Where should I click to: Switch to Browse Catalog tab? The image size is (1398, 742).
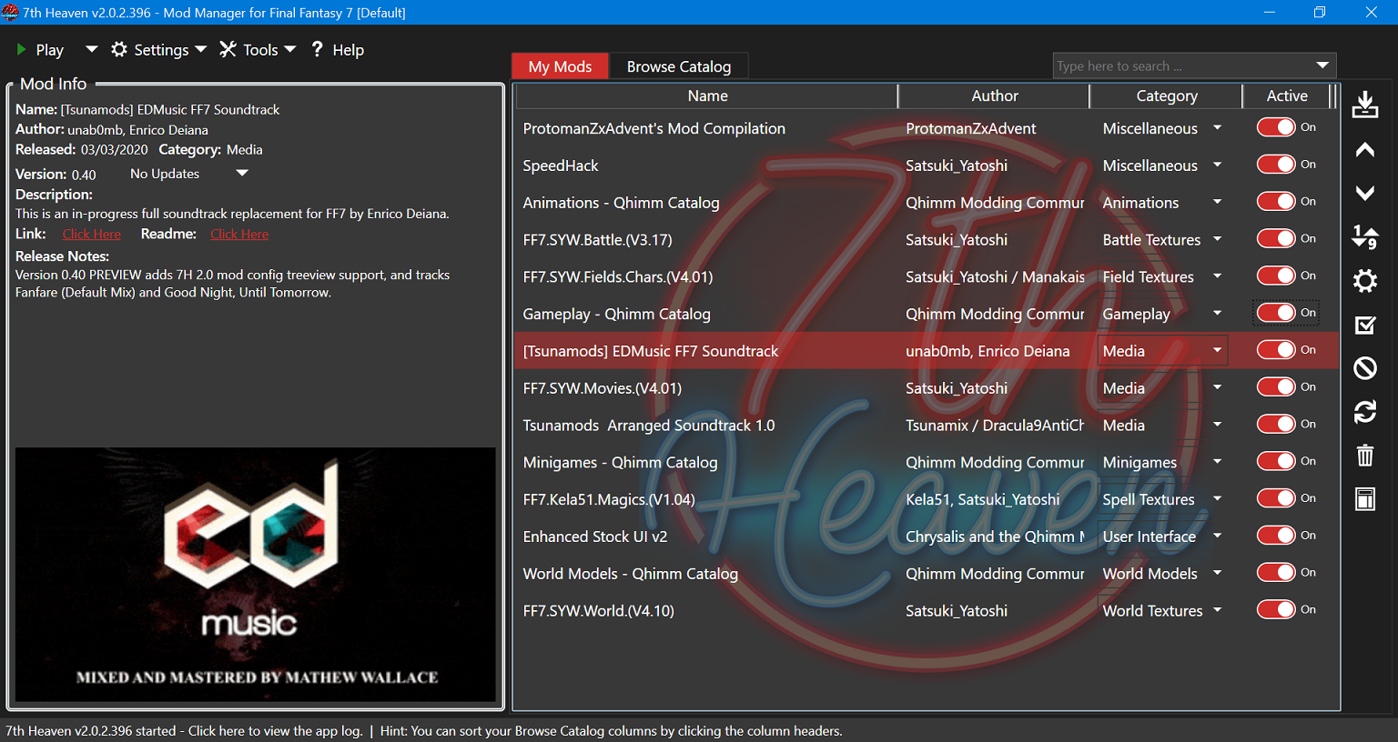click(x=678, y=66)
